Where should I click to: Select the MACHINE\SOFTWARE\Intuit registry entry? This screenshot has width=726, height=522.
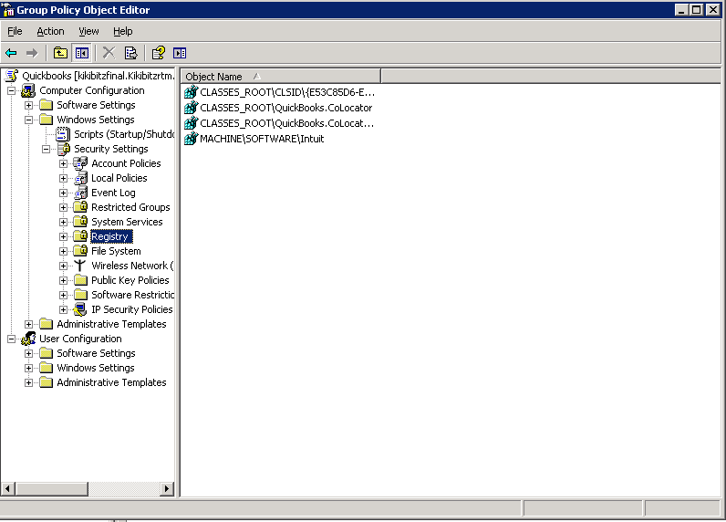[261, 139]
